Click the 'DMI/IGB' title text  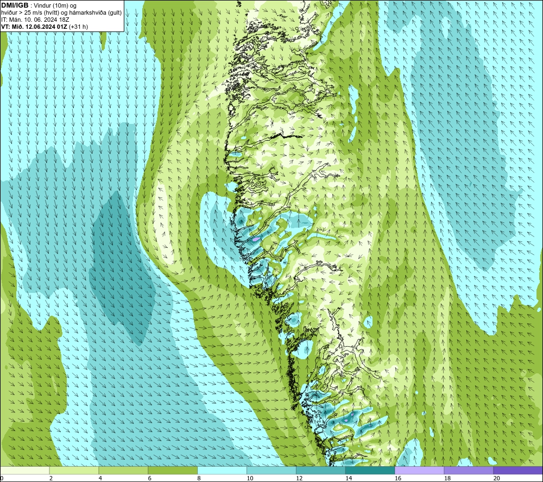(15, 5)
